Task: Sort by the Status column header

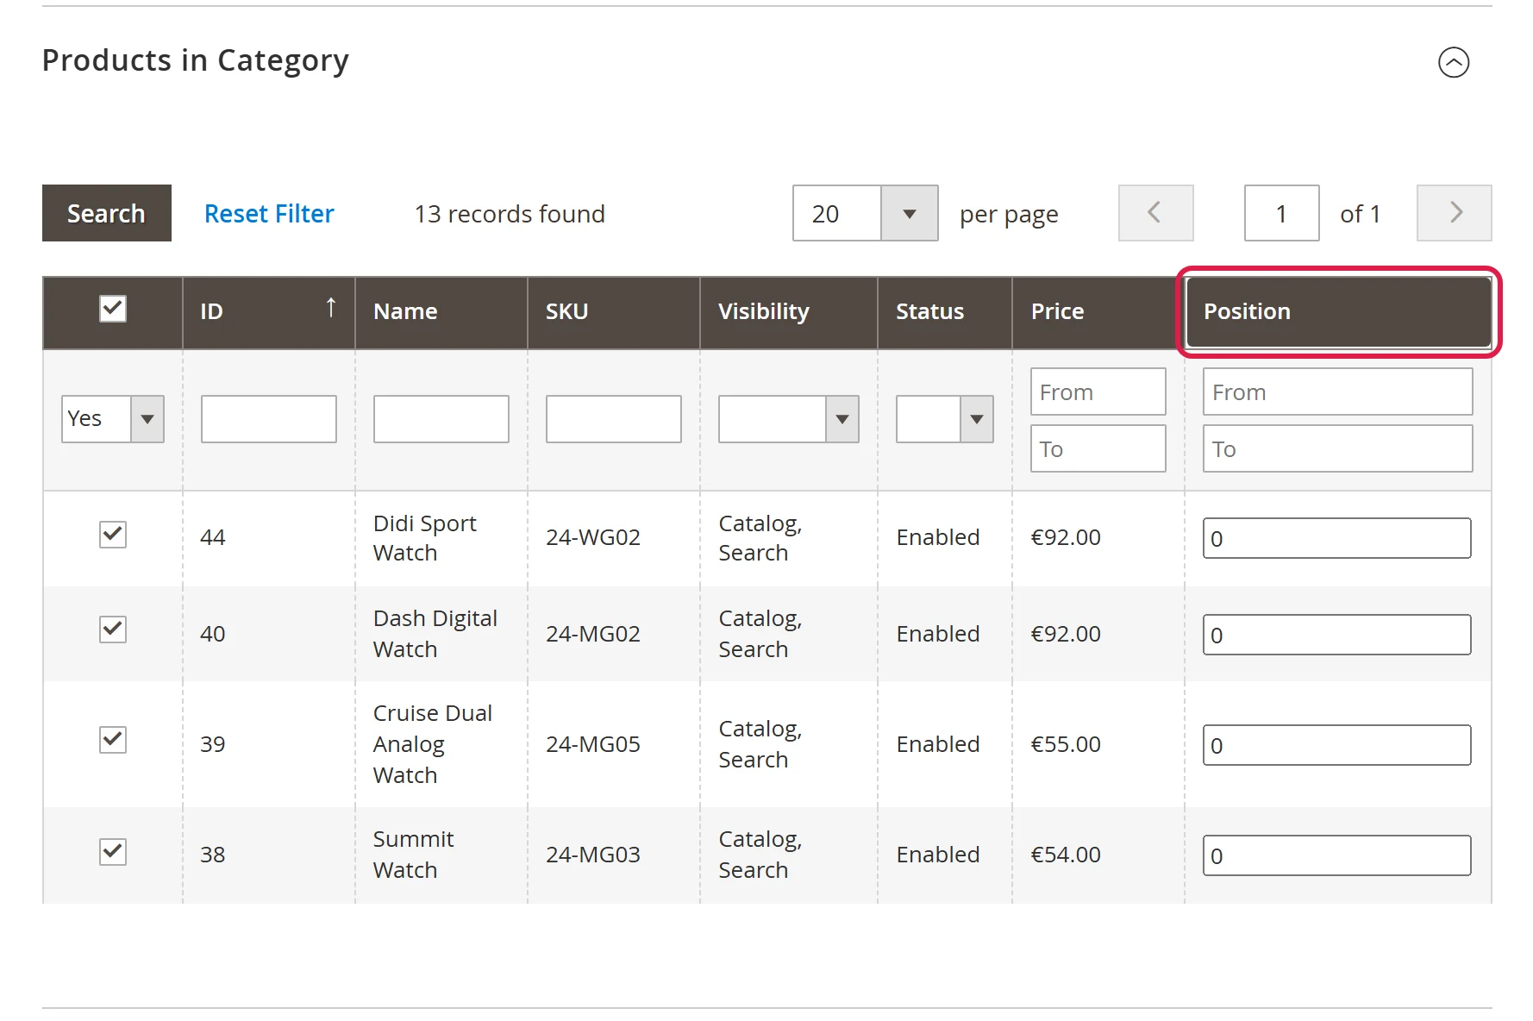Action: pos(944,312)
